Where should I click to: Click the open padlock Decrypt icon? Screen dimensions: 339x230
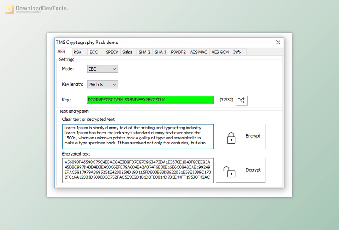click(x=229, y=172)
